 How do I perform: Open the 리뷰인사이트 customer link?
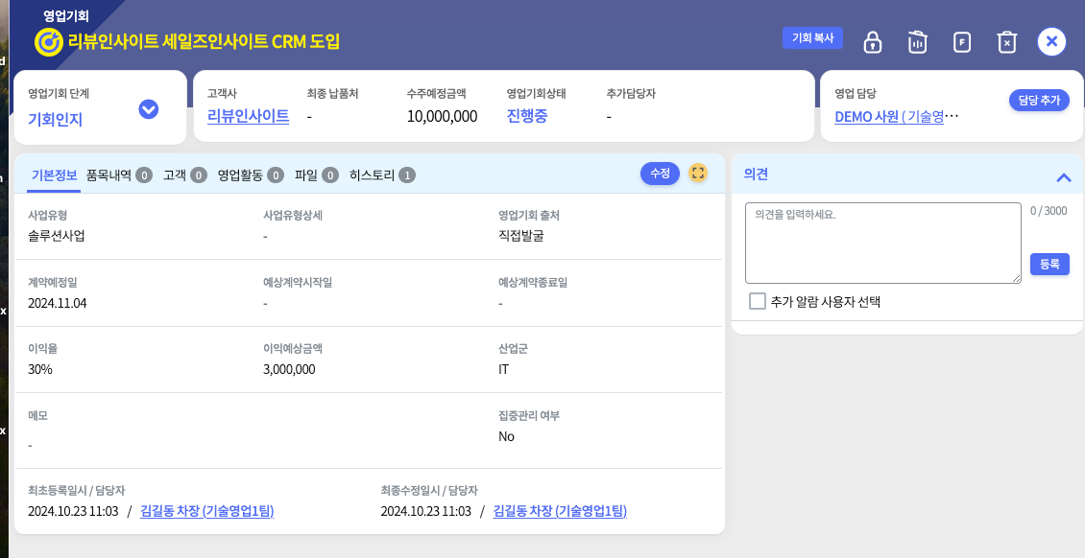click(x=248, y=116)
